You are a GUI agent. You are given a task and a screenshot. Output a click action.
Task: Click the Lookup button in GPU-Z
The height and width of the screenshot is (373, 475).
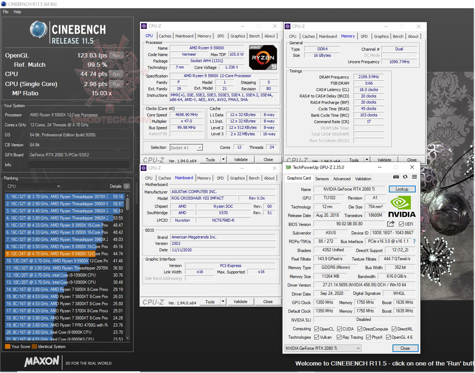[x=402, y=189]
